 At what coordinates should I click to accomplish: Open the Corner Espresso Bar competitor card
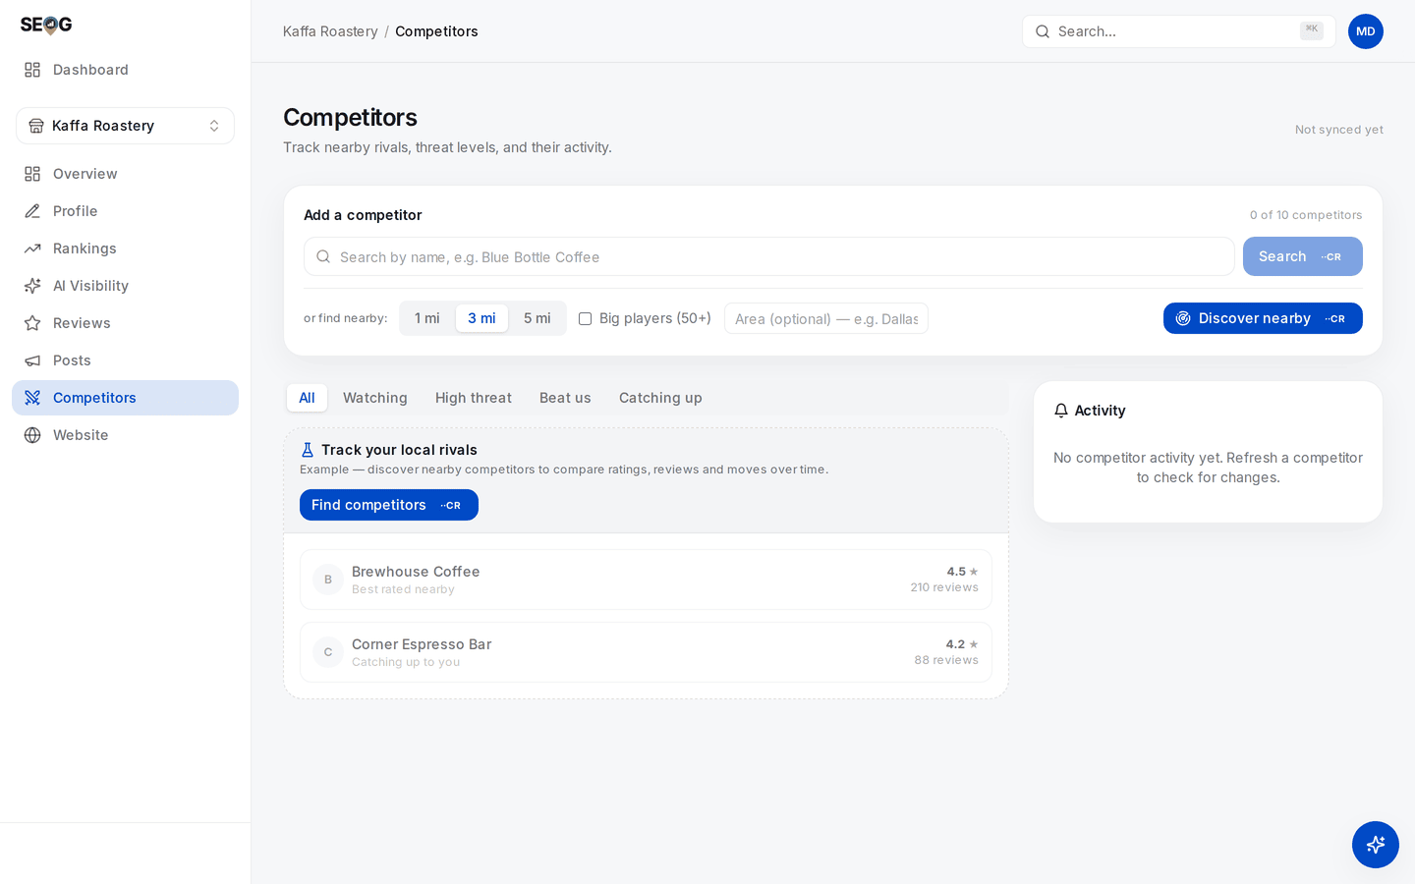[x=646, y=652]
